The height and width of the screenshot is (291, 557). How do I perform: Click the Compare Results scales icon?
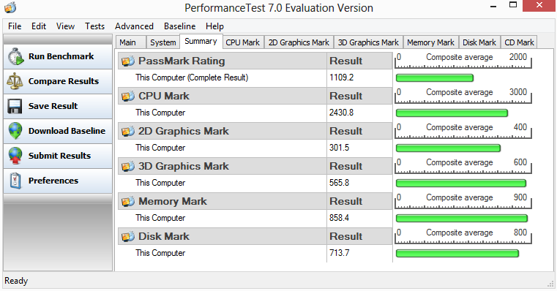(x=15, y=81)
